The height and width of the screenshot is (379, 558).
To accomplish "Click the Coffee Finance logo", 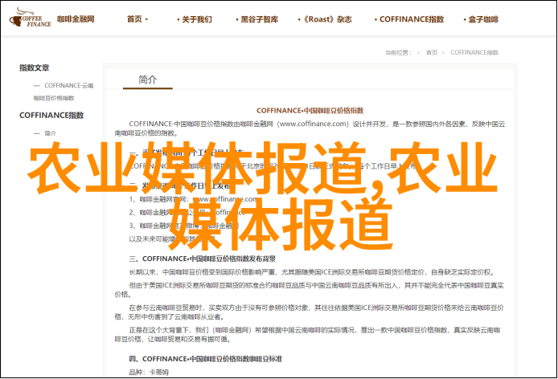I will (x=31, y=18).
